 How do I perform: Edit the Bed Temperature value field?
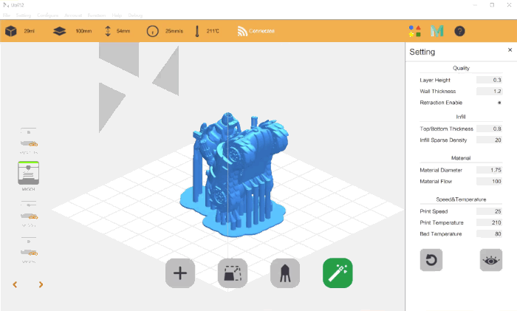[x=489, y=233]
